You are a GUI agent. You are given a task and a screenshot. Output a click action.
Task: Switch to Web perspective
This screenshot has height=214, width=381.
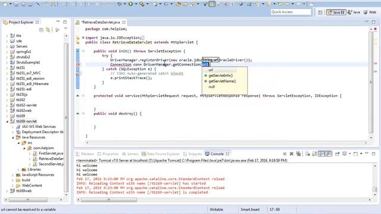point(370,12)
